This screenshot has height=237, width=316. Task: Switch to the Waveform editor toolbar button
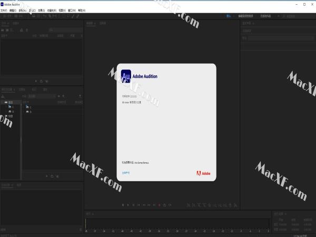click(7, 16)
